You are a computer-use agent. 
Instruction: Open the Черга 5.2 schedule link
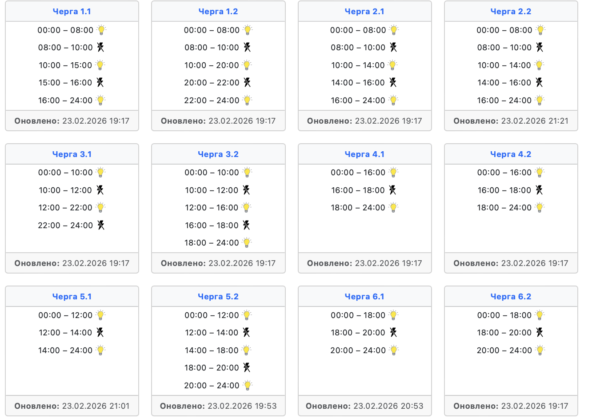point(218,297)
